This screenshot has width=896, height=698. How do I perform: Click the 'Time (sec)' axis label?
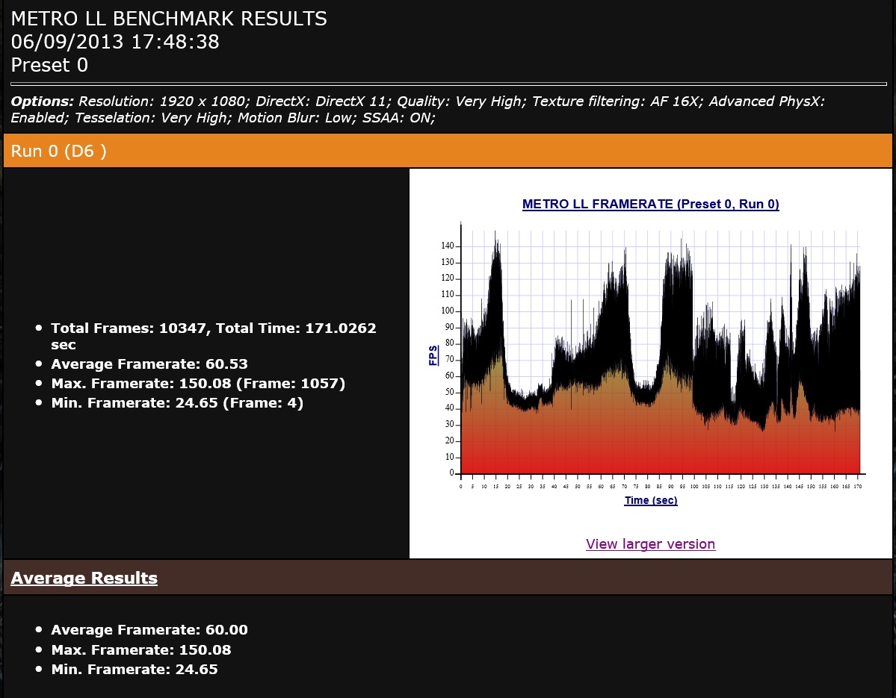[651, 500]
